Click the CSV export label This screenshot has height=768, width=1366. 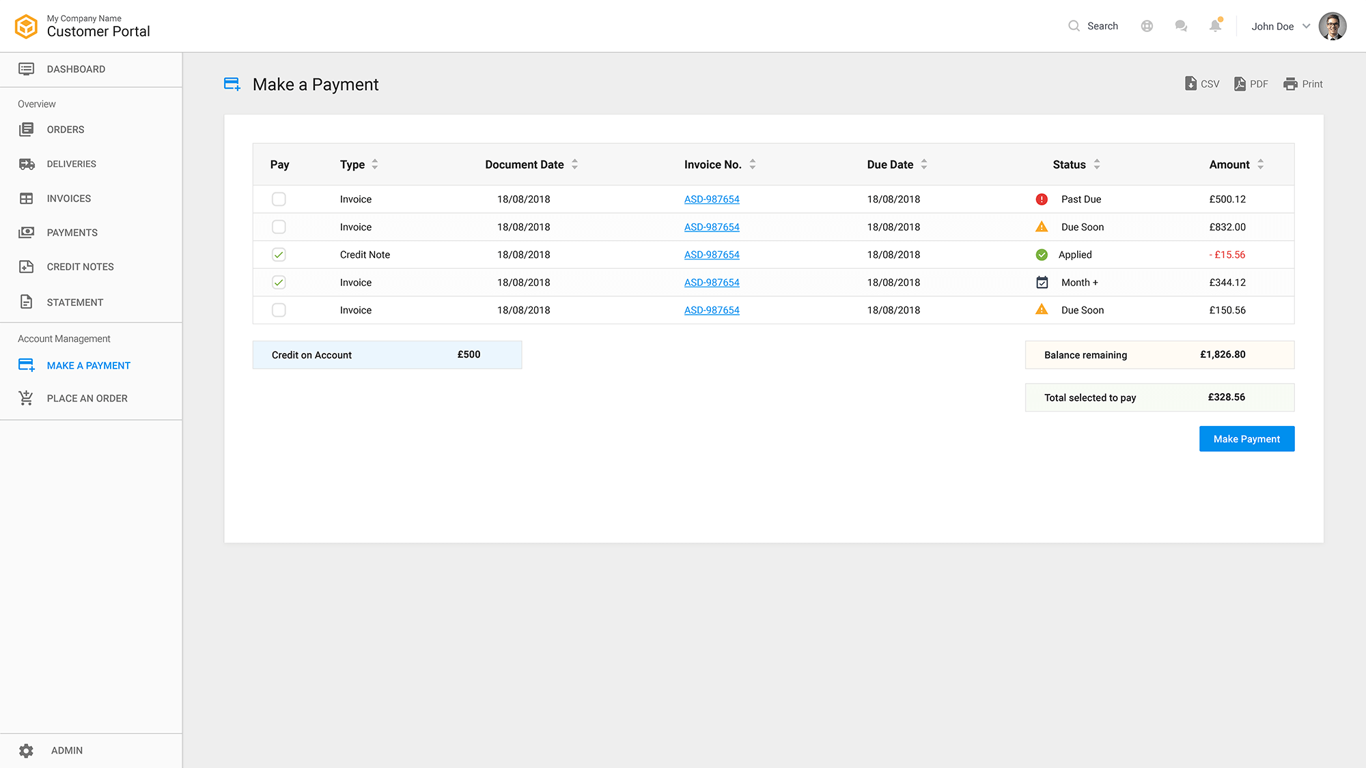[1210, 84]
